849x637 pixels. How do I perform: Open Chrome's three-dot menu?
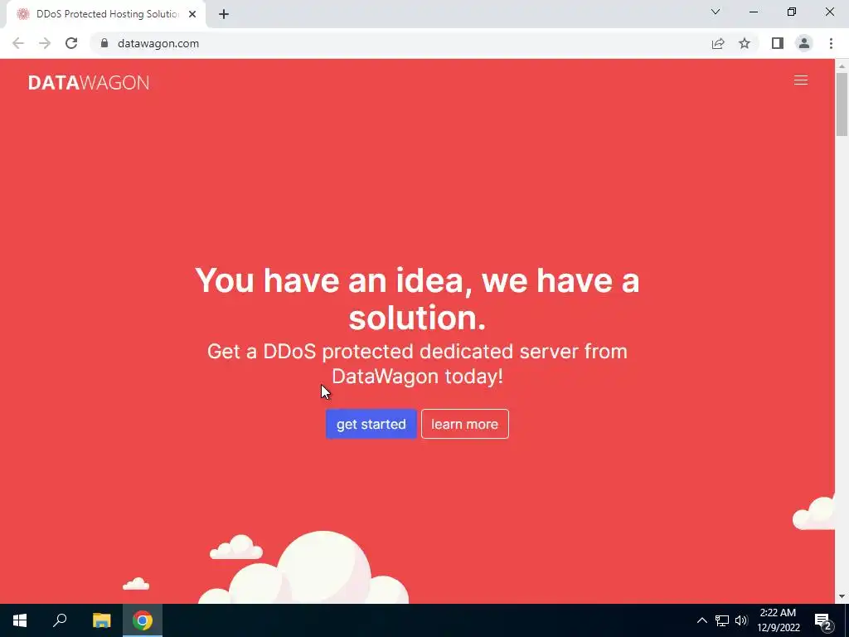(831, 43)
